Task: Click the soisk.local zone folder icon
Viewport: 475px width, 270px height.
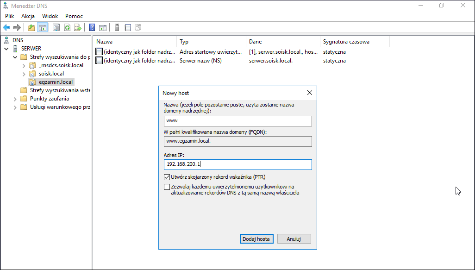Action: point(32,74)
